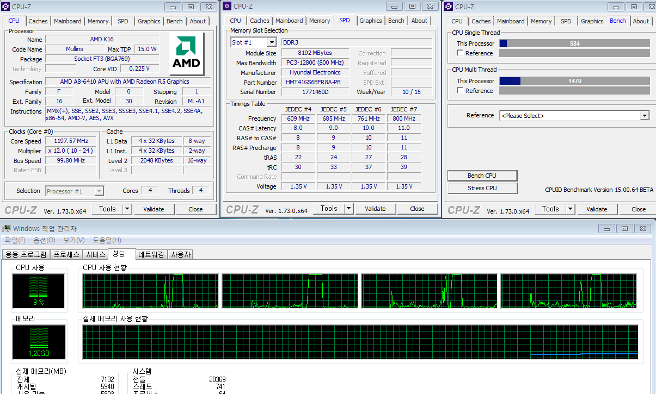
Task: Open Mainboard tab in the Bench window
Action: point(511,21)
